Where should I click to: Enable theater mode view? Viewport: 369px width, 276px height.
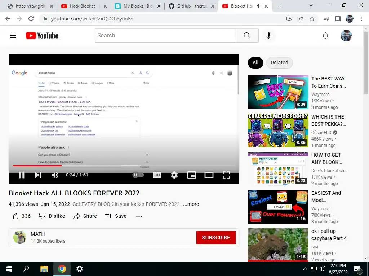pyautogui.click(x=209, y=175)
